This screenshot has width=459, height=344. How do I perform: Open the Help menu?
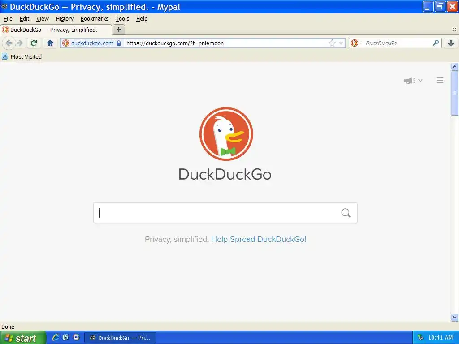tap(142, 19)
